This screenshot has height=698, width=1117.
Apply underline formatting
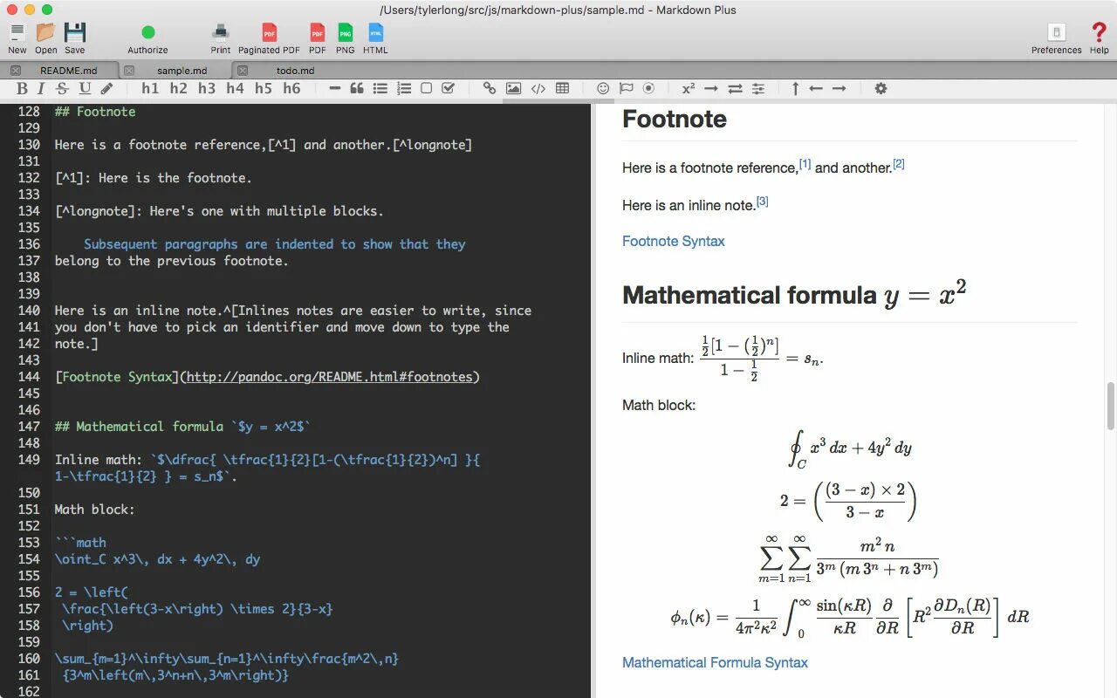tap(85, 88)
